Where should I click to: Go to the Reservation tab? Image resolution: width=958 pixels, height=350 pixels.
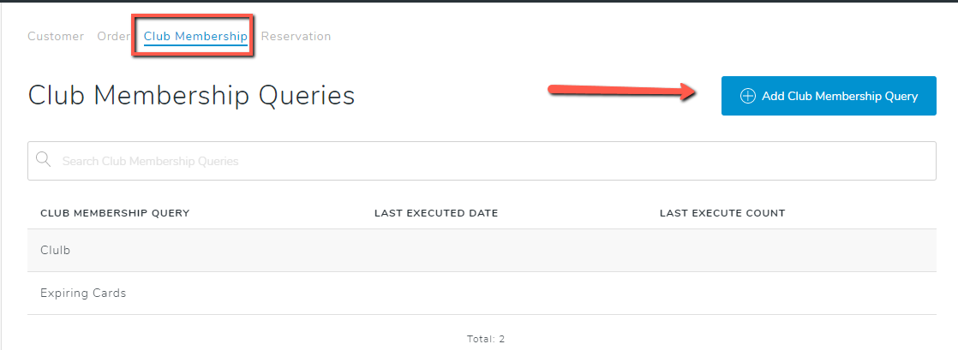tap(296, 37)
